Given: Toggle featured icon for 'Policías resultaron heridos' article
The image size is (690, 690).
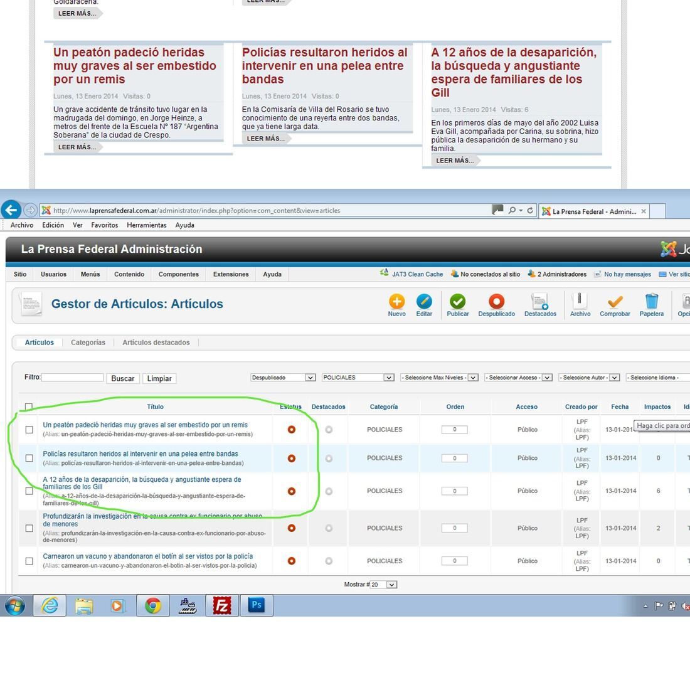Looking at the screenshot, I should coord(329,458).
